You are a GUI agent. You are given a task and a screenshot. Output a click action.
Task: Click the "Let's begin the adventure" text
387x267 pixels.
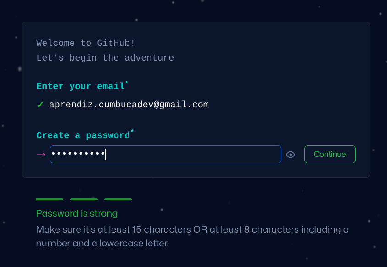[105, 58]
